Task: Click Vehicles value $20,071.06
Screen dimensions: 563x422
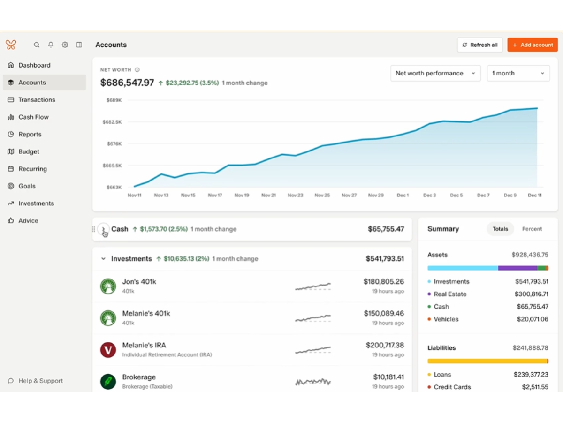Action: 533,319
